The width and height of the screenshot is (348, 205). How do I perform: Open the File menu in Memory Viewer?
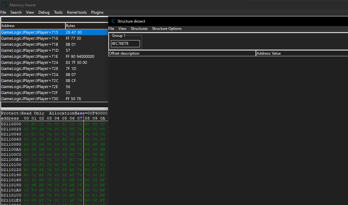[x=3, y=12]
